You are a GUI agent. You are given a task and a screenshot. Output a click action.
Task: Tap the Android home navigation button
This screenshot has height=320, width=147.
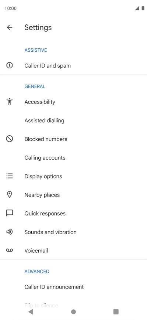[x=74, y=312]
